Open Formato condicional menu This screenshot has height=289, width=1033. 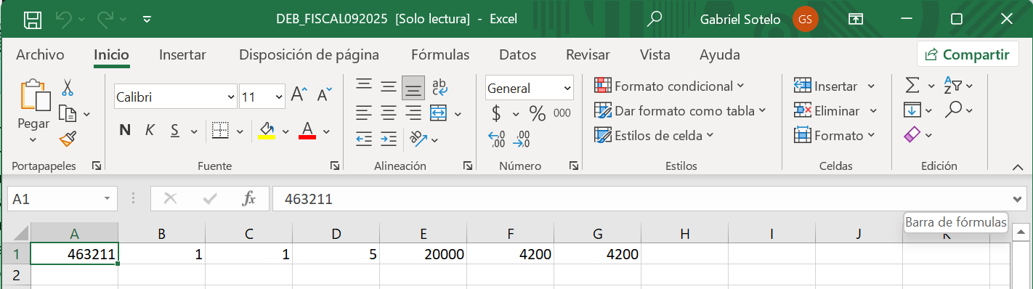[x=669, y=86]
